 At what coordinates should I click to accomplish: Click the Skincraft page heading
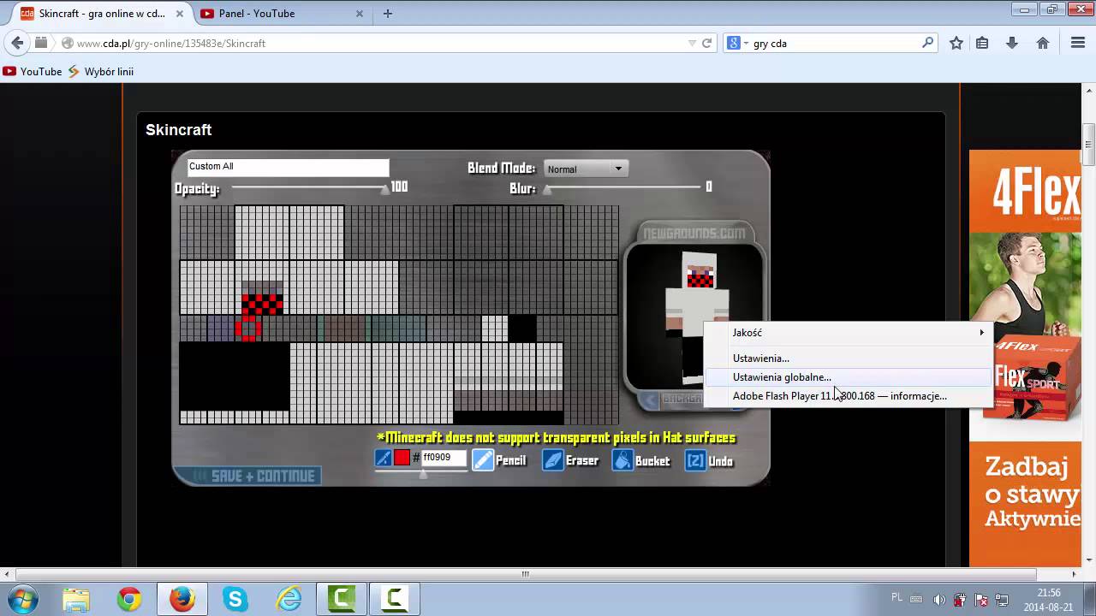coord(178,130)
